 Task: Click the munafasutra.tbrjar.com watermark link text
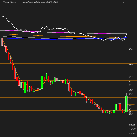pyautogui.click(x=34, y=2)
